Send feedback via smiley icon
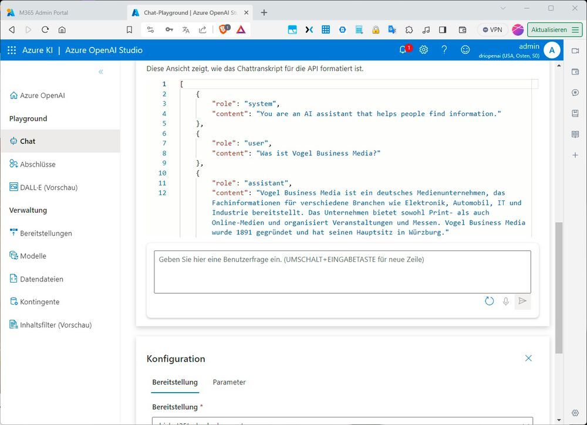Screen dimensions: 587x425 (465, 50)
